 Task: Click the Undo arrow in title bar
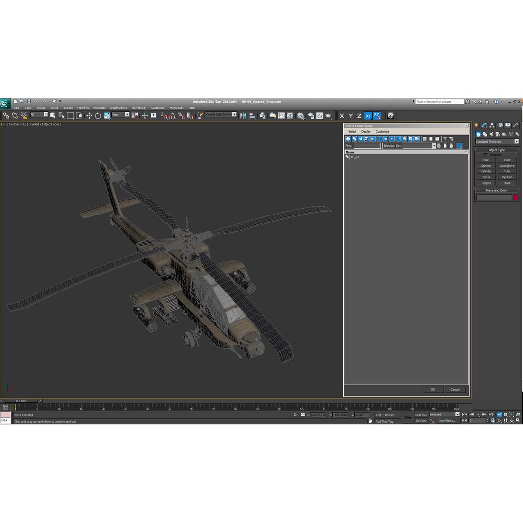pyautogui.click(x=35, y=101)
